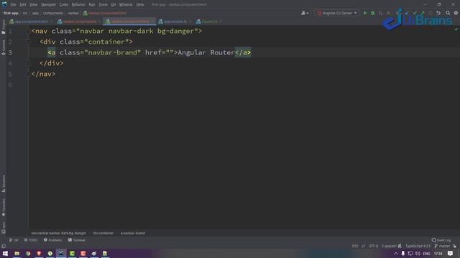Open the Favorites tool window sidebar button
This screenshot has height=258, width=460.
tap(4, 207)
